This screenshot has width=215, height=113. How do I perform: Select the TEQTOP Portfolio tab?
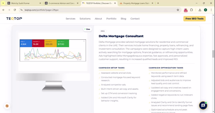tap(99, 3)
